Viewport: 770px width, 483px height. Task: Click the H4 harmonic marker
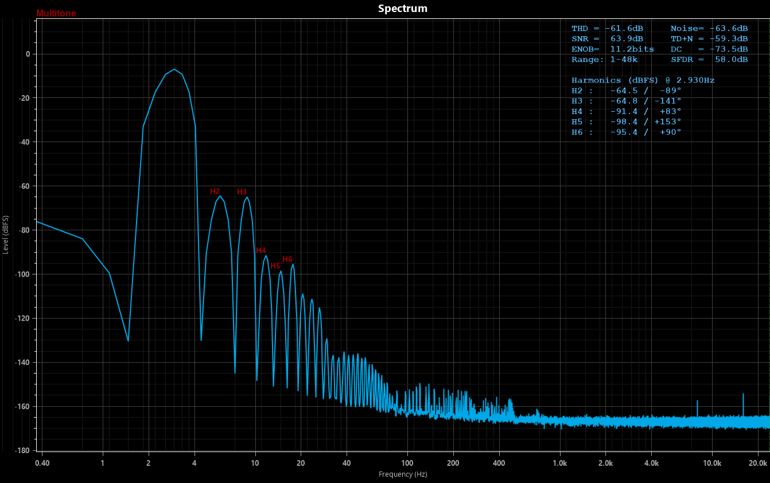pyautogui.click(x=261, y=250)
